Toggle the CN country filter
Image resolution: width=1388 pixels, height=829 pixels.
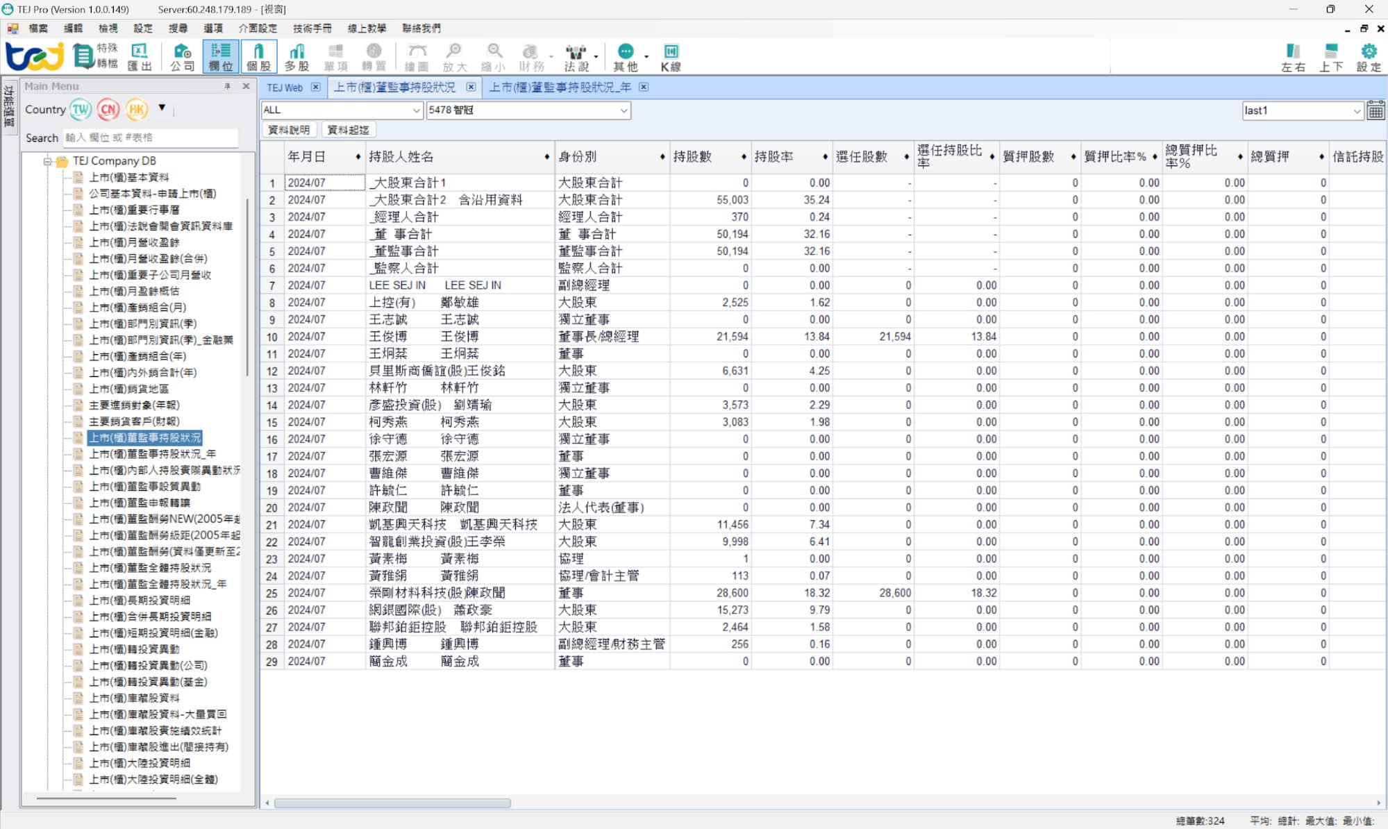[108, 109]
